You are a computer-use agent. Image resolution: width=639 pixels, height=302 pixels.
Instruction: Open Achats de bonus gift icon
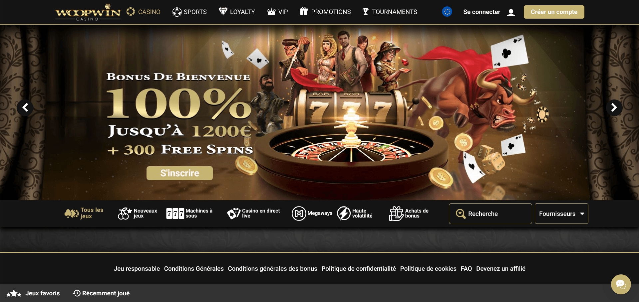(396, 214)
